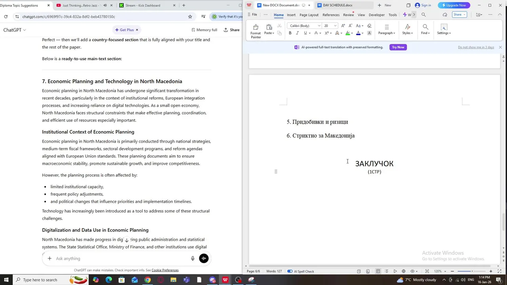Image resolution: width=507 pixels, height=285 pixels.
Task: Click Sign in in WPS
Action: click(x=423, y=5)
